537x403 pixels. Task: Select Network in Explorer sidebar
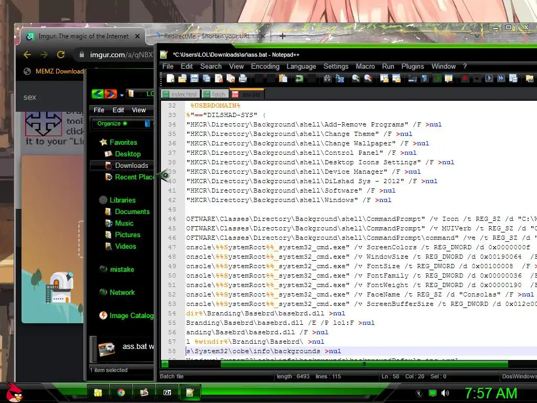[x=122, y=292]
